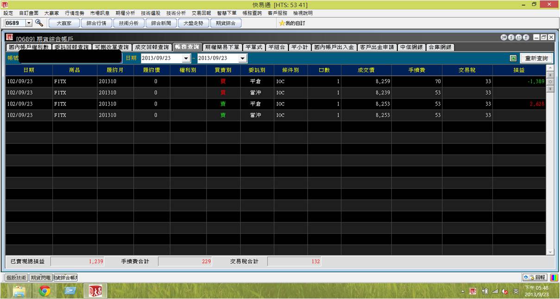
Task: Open the 行情走勢 menu
Action: tap(75, 13)
